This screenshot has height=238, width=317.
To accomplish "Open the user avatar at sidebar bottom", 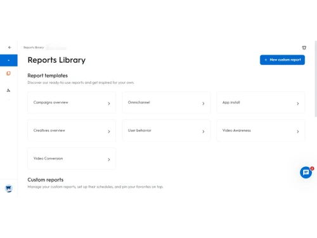I will tap(9, 188).
